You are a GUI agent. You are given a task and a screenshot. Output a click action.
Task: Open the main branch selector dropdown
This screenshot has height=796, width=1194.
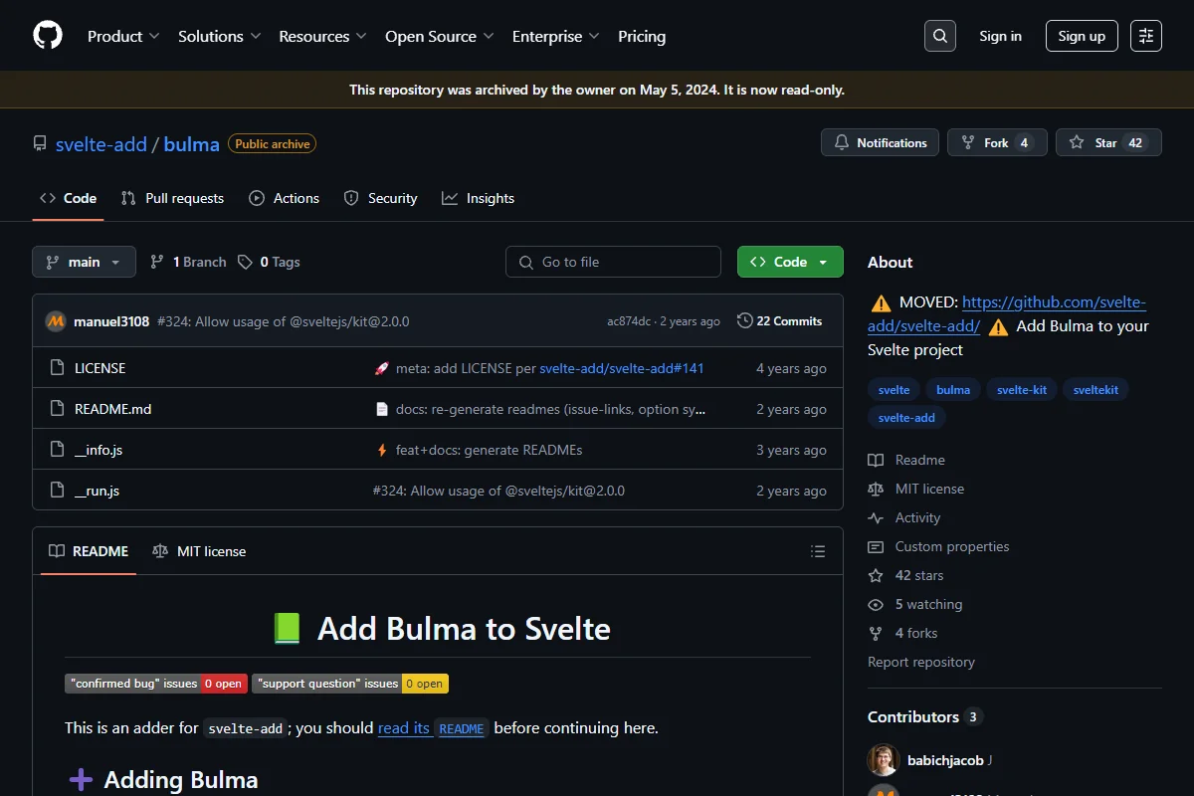tap(84, 262)
